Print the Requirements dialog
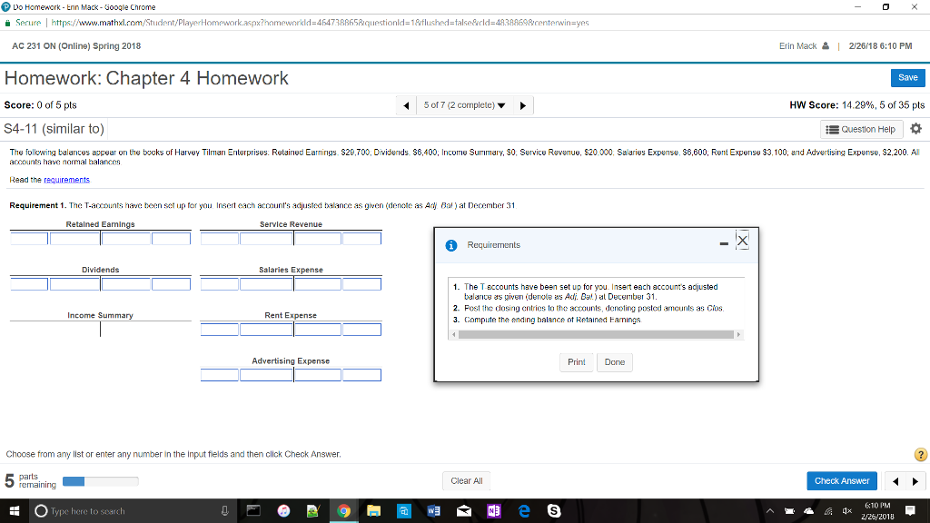The width and height of the screenshot is (930, 523). tap(577, 361)
